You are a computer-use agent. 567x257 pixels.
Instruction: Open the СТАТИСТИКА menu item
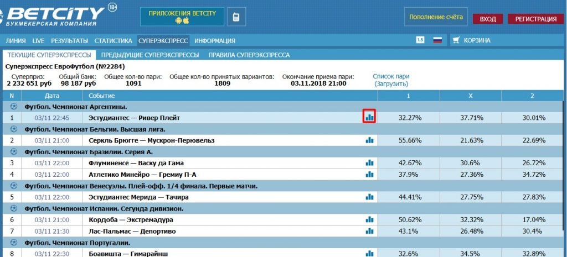tap(113, 41)
